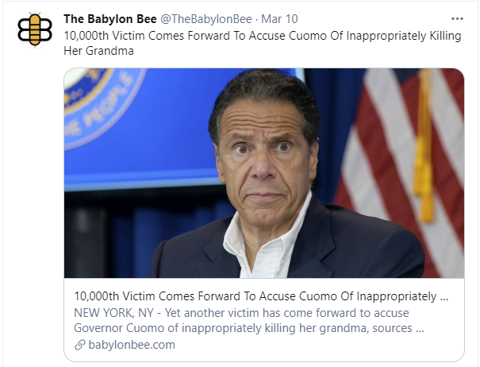Open the three-dot more options menu
Image resolution: width=480 pixels, height=367 pixels.
tap(456, 18)
